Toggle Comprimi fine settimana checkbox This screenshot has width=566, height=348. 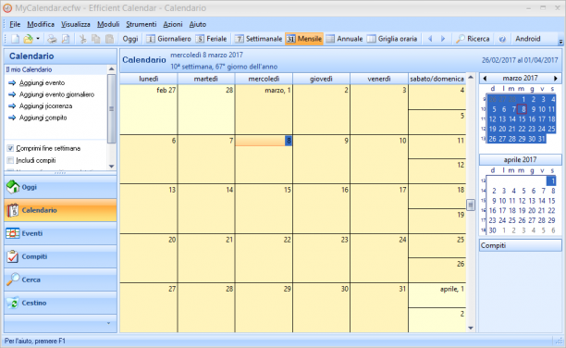click(x=10, y=148)
